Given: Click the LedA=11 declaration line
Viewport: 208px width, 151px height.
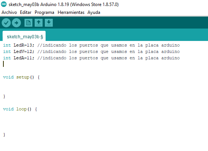Looking at the screenshot, I should (x=92, y=58).
